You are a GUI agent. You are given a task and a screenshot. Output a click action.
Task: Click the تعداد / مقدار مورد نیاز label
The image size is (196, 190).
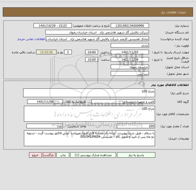[175, 126]
